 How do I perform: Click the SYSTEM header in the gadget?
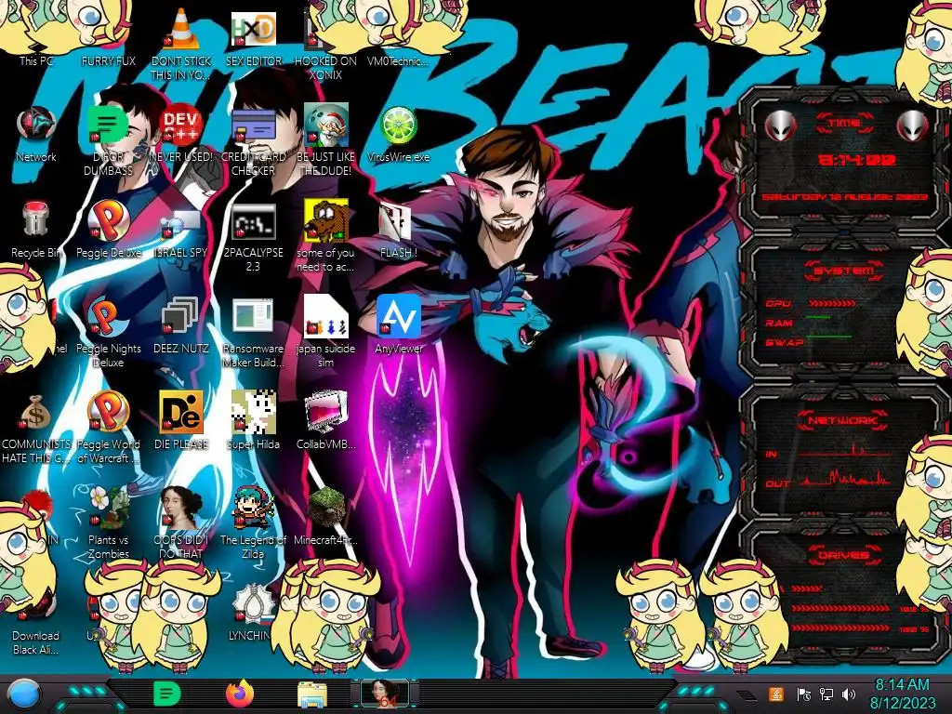tap(844, 271)
